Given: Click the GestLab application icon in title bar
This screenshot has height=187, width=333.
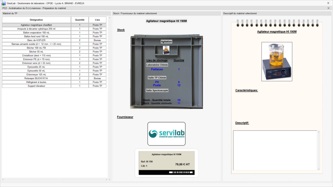Looking at the screenshot, I should (4, 3).
